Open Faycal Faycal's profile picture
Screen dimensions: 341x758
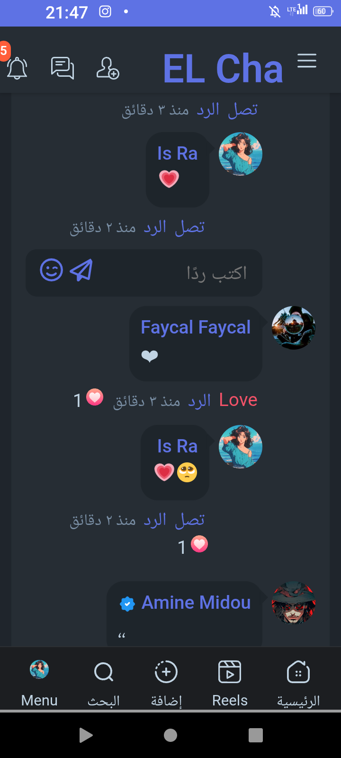(294, 328)
